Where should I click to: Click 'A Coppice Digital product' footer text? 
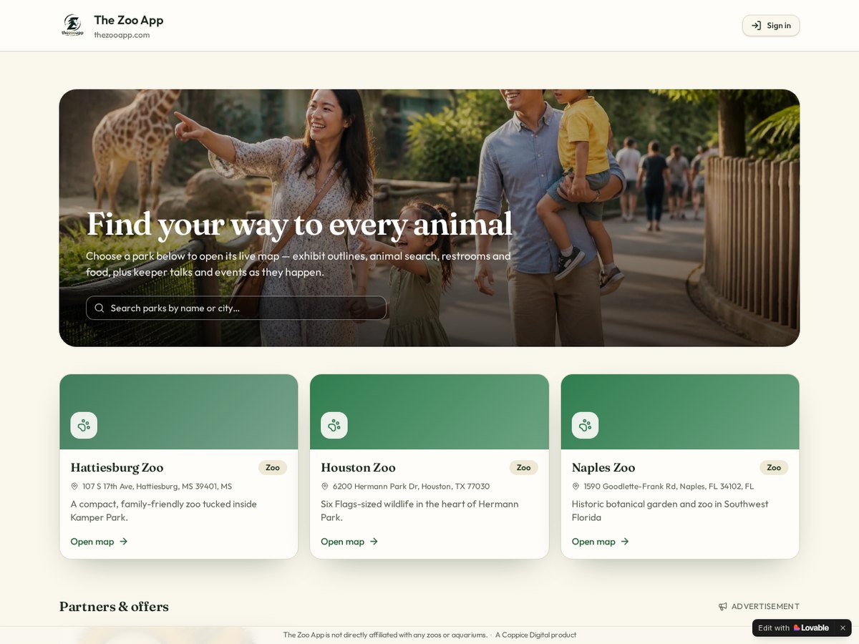535,635
